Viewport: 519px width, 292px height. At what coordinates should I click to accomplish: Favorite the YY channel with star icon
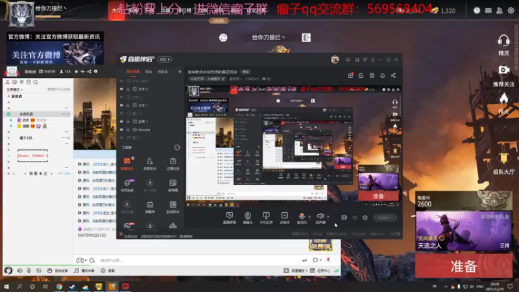point(77,71)
